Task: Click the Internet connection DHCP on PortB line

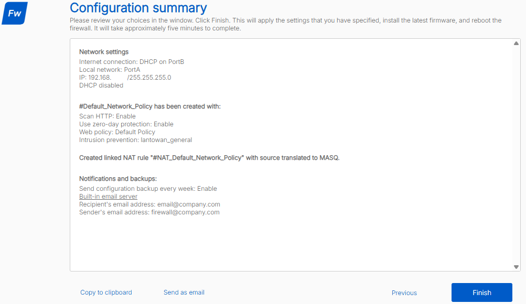Action: coord(131,62)
